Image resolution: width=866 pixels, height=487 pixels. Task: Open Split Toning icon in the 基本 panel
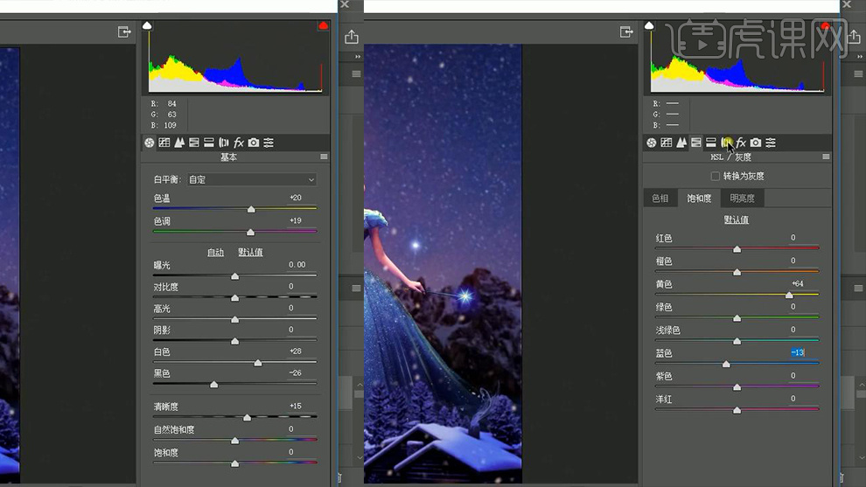(209, 143)
